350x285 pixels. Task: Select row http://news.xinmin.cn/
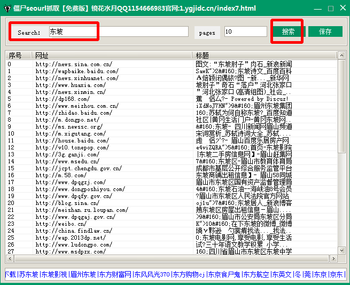point(172,92)
